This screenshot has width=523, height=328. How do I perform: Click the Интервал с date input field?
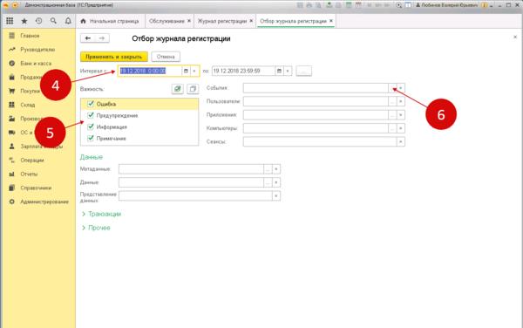pos(150,71)
